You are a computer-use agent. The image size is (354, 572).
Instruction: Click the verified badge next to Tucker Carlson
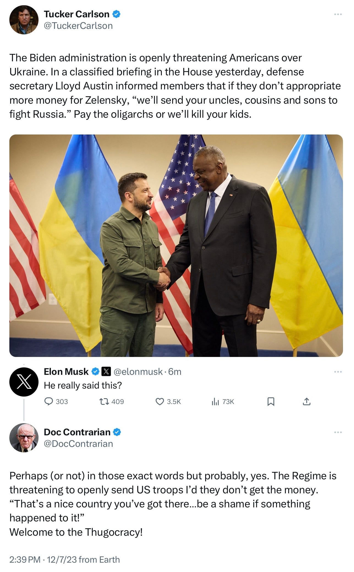[x=117, y=14]
